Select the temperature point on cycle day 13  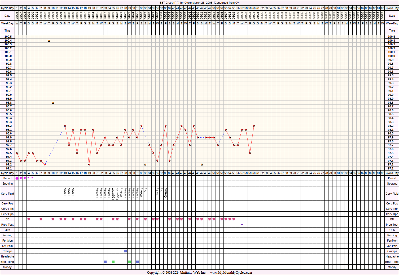point(65,126)
